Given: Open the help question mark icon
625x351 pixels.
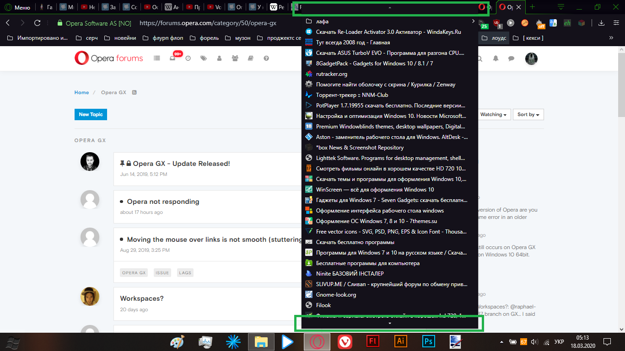Looking at the screenshot, I should pyautogui.click(x=266, y=58).
